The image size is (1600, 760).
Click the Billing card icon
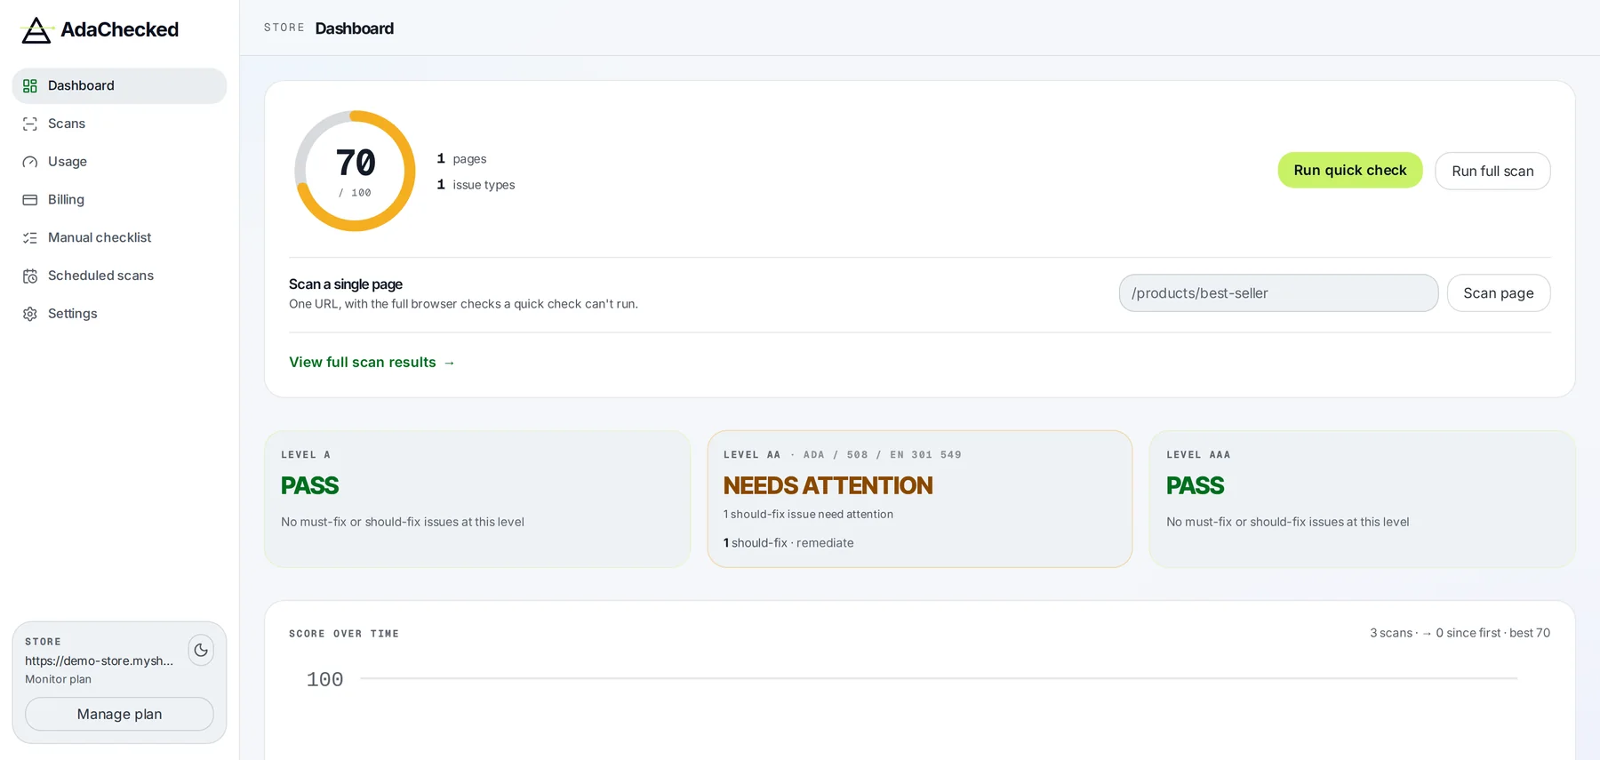tap(30, 200)
